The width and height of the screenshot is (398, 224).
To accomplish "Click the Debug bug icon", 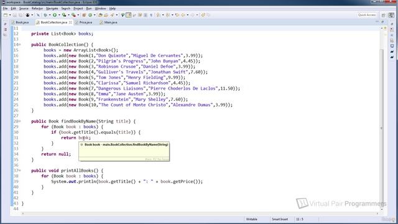I will pyautogui.click(x=45, y=15).
